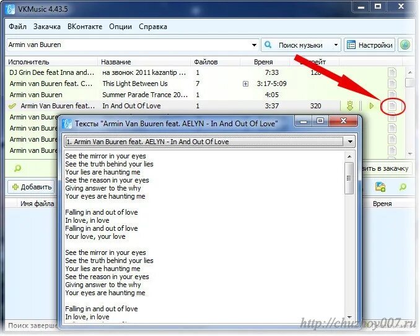The height and width of the screenshot is (336, 420).
Task: Select the Armin Van Buuren feat... checked row
Action: click(58, 106)
